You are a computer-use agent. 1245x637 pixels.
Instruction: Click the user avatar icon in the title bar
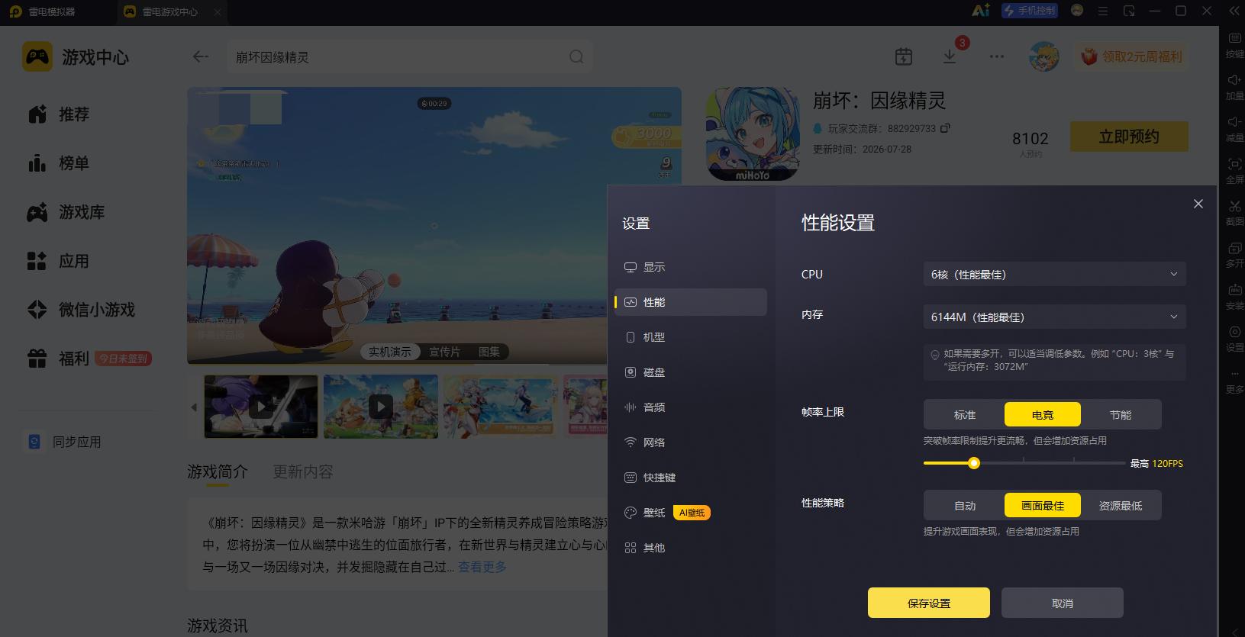pos(1077,11)
